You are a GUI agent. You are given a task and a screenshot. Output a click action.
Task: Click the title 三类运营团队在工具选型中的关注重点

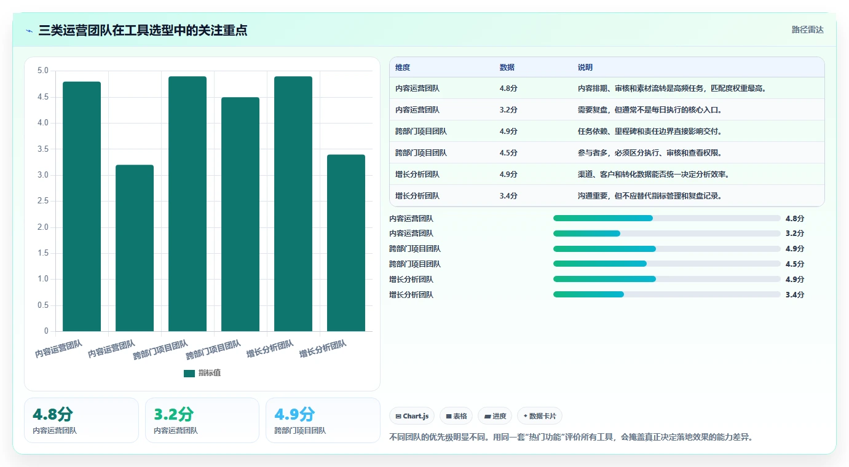point(143,30)
